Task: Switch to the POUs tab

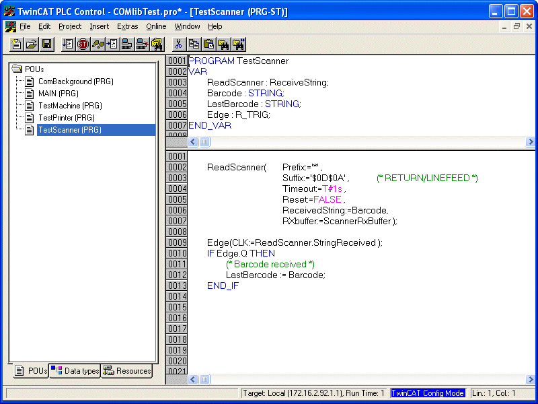Action: 31,371
